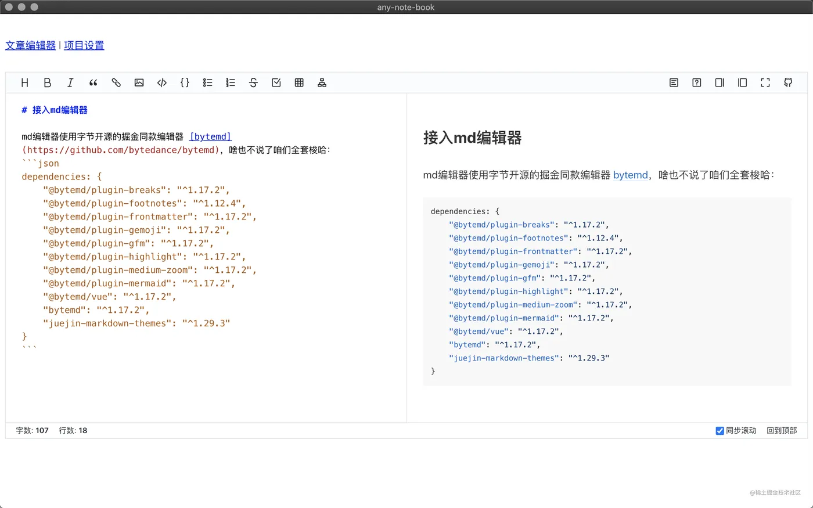The image size is (813, 508).
Task: Switch to preview-only view
Action: tap(742, 82)
